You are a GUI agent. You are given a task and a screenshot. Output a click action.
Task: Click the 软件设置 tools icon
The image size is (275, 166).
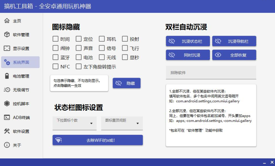click(7, 131)
